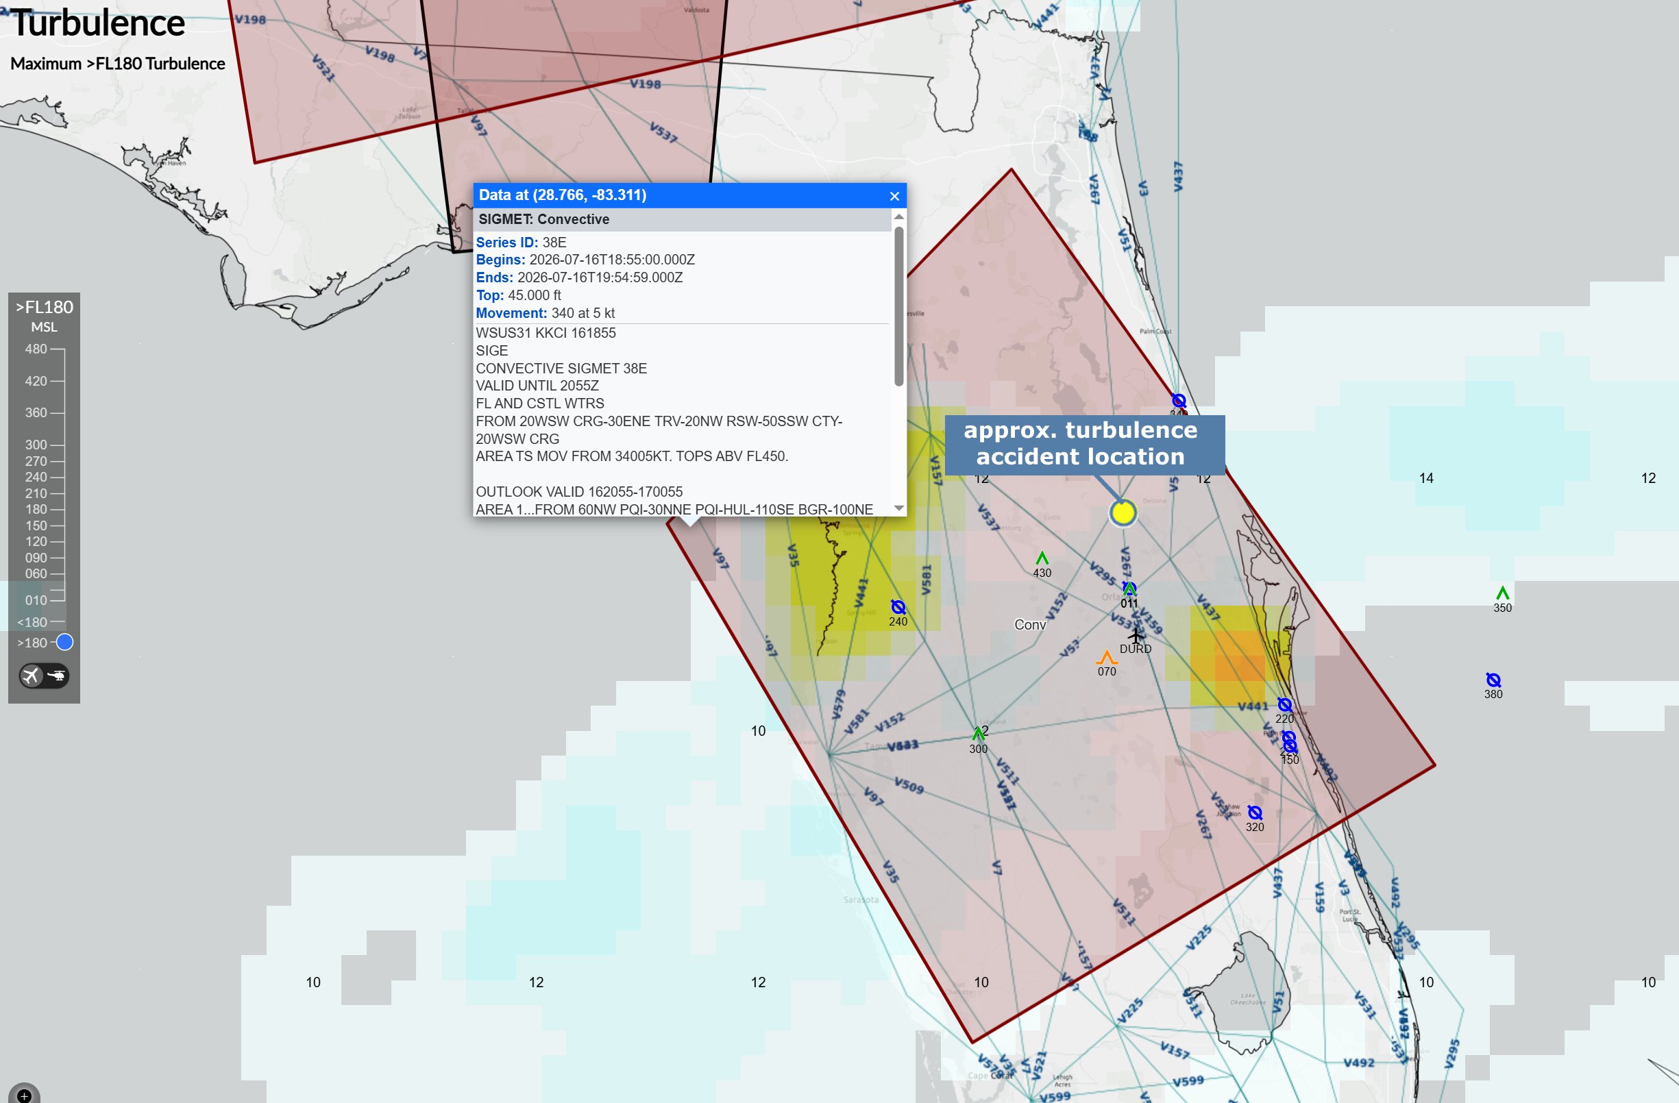Click the SIGMET: Convective header row
Screen dimensions: 1679x1103
tap(682, 219)
